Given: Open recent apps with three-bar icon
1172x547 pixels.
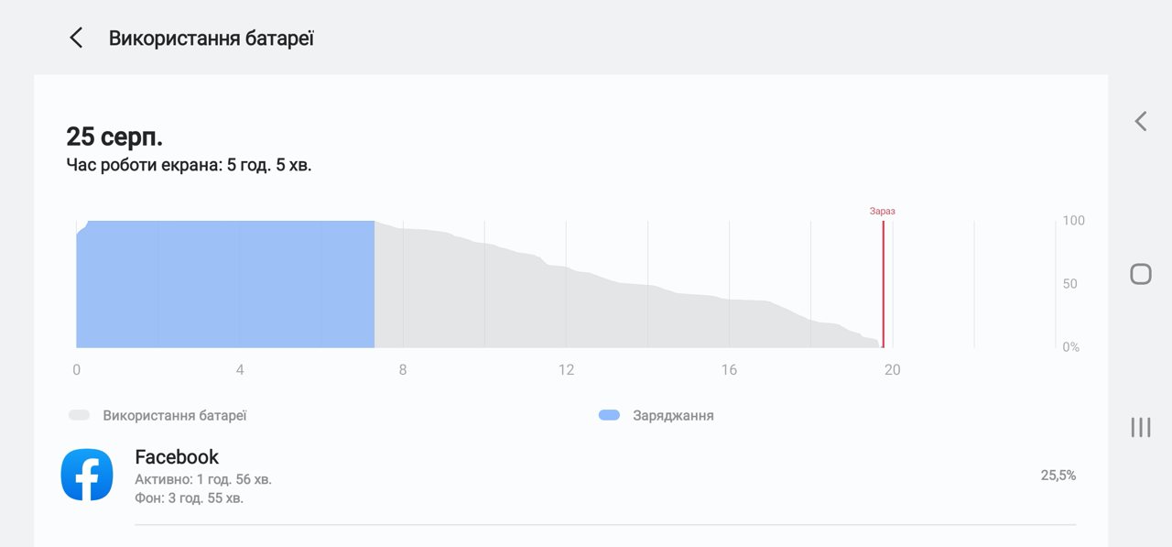Looking at the screenshot, I should [x=1140, y=427].
